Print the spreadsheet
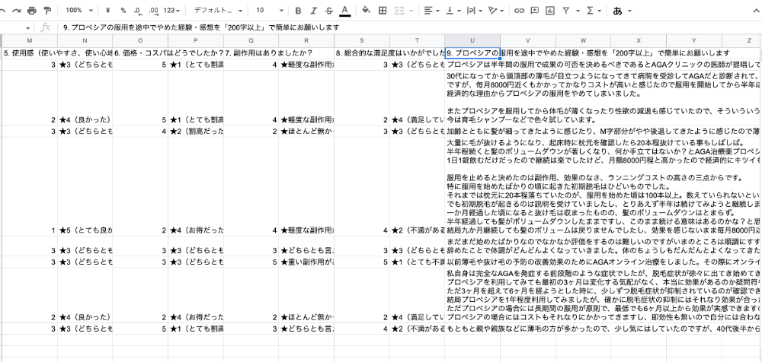This screenshot has height=362, width=762. (x=31, y=10)
